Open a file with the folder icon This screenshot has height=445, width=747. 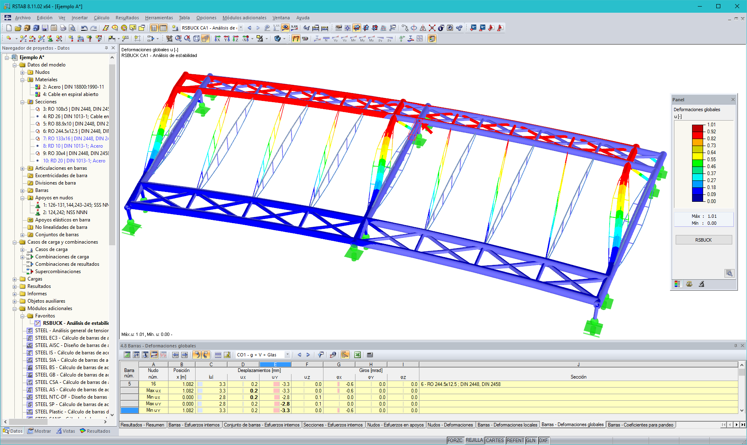[x=18, y=28]
